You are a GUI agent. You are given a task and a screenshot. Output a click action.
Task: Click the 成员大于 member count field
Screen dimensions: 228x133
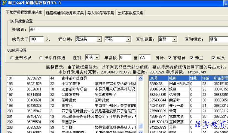[36, 39]
